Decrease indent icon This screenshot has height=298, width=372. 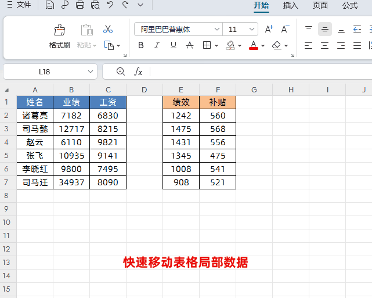pyautogui.click(x=357, y=29)
